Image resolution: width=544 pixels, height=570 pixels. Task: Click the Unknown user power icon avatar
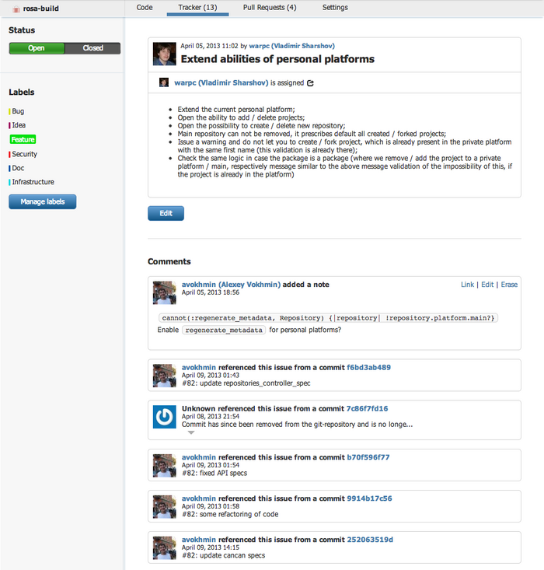164,418
